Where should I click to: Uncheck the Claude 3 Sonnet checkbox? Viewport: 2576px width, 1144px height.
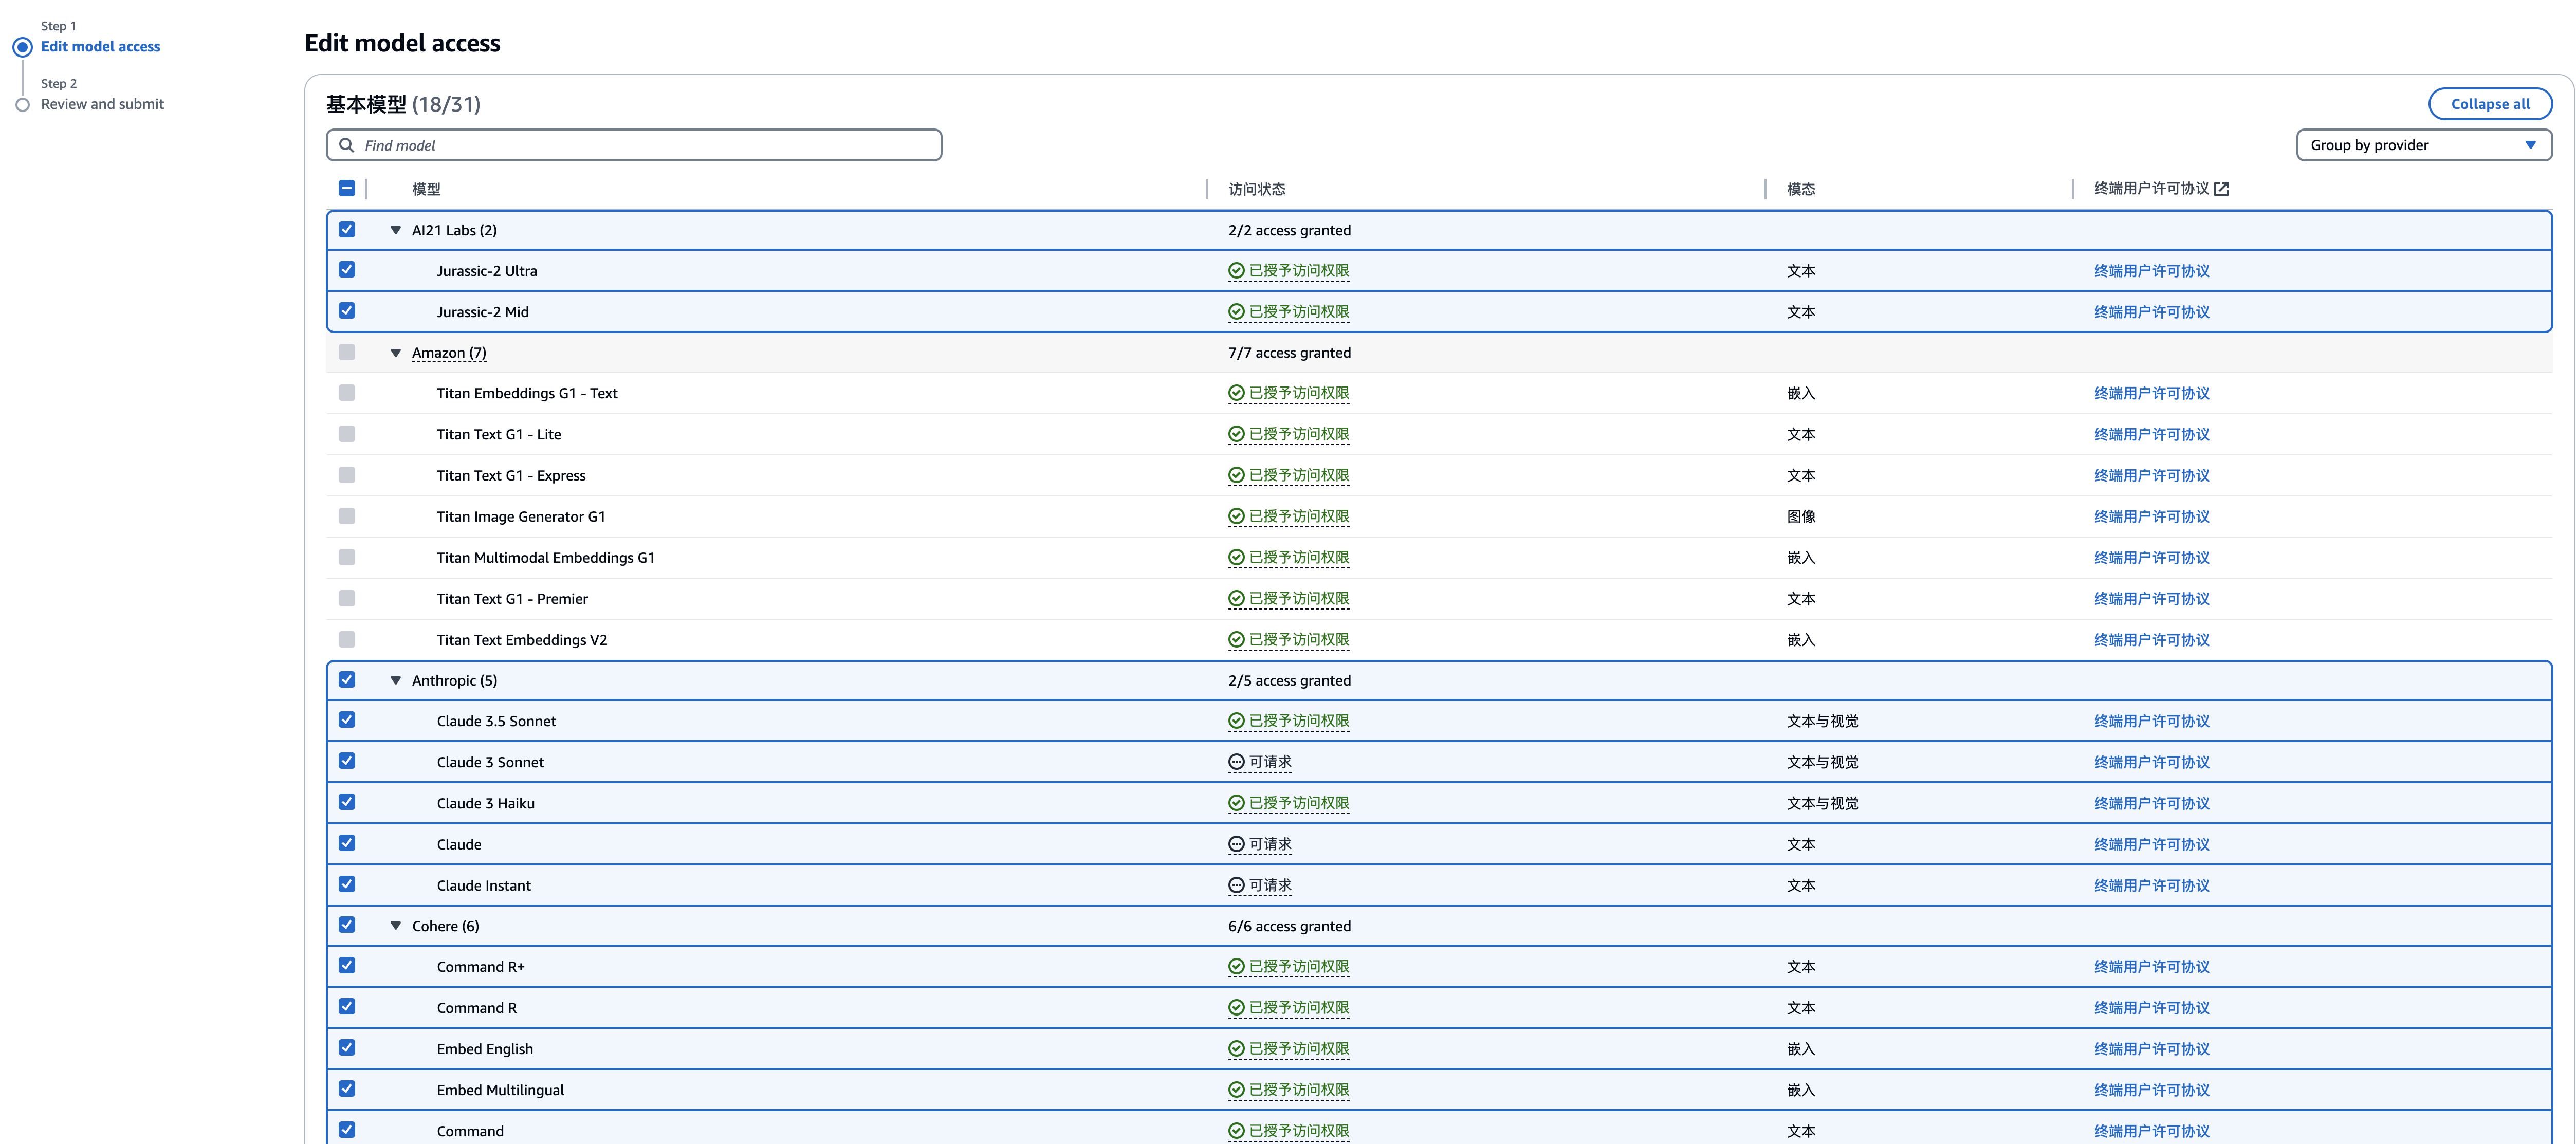coord(347,761)
